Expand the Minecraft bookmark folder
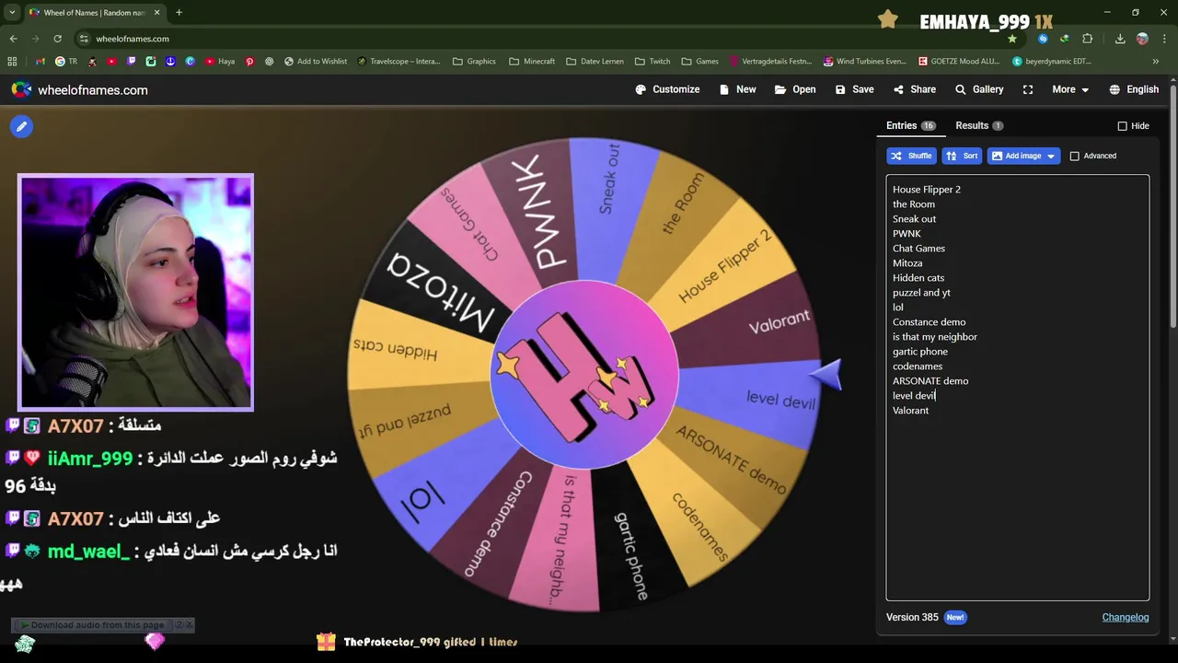 532,62
